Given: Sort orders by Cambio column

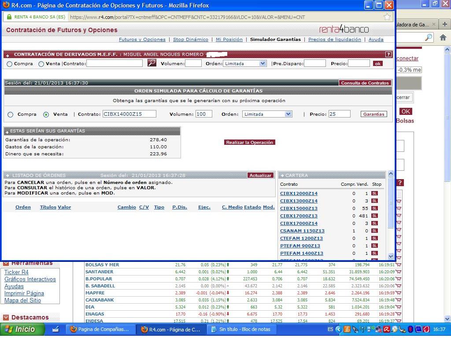Looking at the screenshot, I should coord(126,207).
